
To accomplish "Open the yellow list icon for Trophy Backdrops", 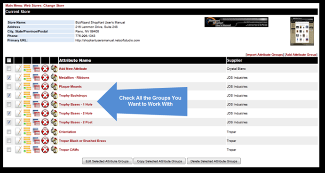I will click(x=27, y=95).
